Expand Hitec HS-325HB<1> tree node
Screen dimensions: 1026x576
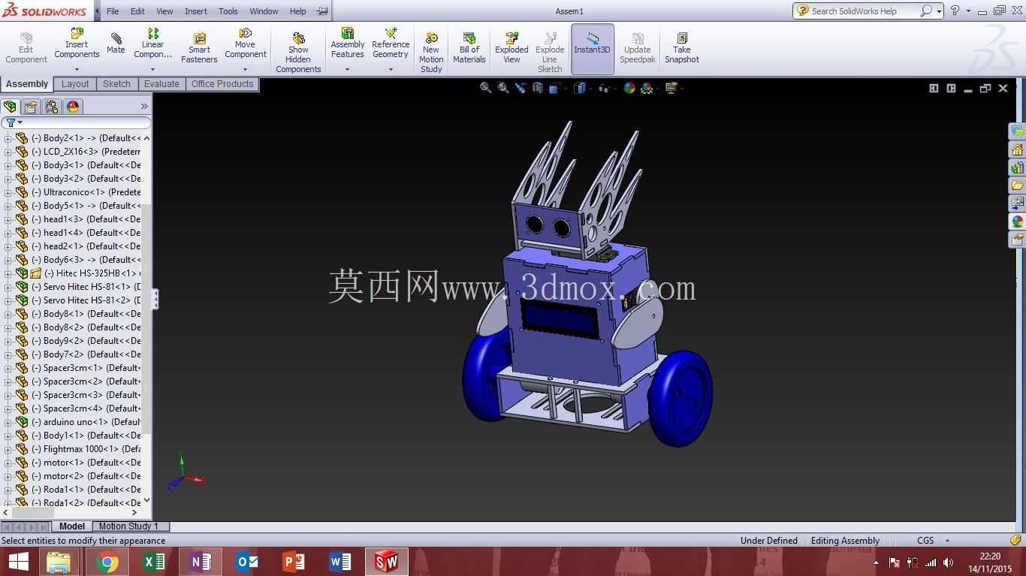pos(8,273)
